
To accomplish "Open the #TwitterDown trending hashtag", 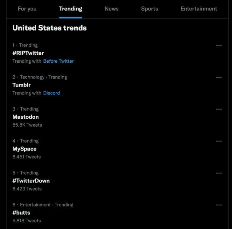I will point(31,181).
